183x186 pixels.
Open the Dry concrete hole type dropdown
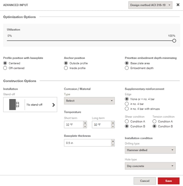coord(150,166)
